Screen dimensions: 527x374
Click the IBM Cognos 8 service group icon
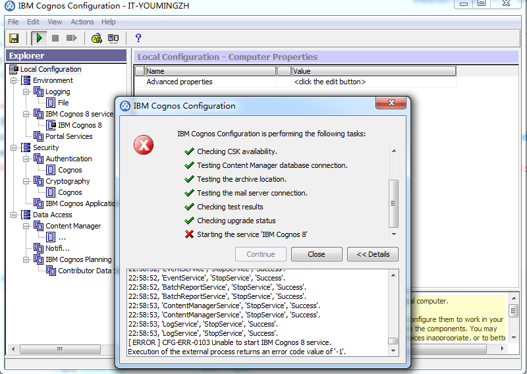[x=38, y=114]
